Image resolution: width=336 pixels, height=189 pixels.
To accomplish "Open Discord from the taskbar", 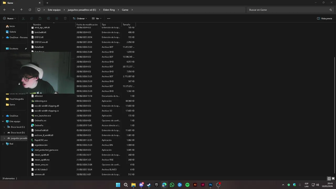I will 141,185.
